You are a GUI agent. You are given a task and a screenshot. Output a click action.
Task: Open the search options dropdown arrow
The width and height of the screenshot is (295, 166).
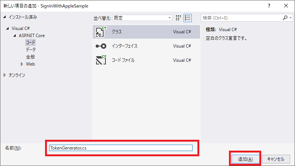pyautogui.click(x=290, y=18)
